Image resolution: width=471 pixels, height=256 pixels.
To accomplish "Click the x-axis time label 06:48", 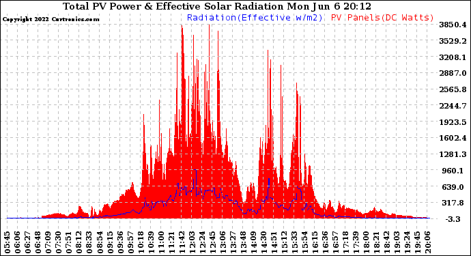I will pos(38,242).
